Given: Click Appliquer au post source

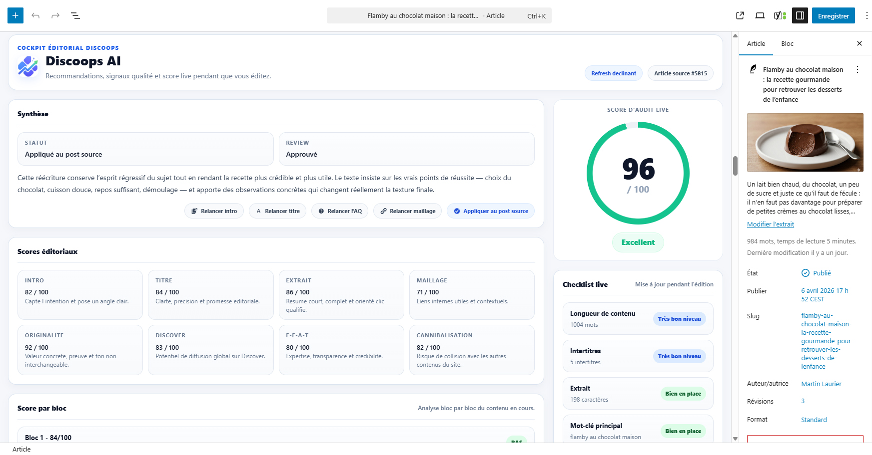Looking at the screenshot, I should (x=491, y=211).
